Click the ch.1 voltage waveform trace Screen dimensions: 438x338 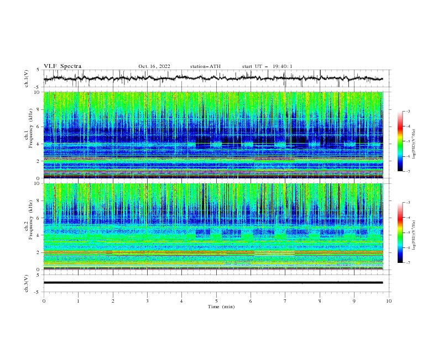pos(213,78)
